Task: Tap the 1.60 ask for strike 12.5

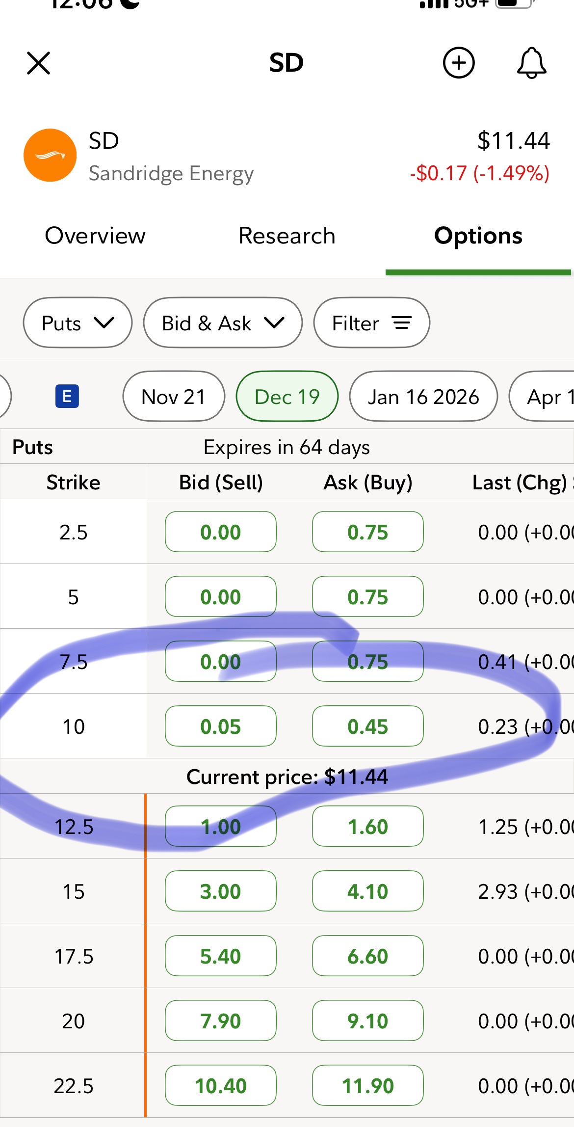Action: (x=368, y=826)
